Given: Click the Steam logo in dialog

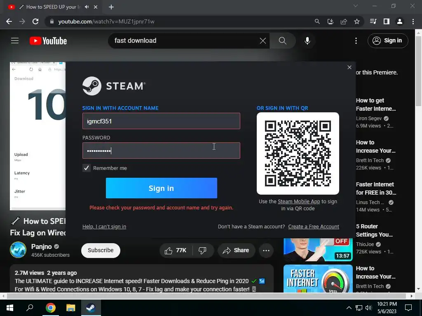Looking at the screenshot, I should coord(114,86).
